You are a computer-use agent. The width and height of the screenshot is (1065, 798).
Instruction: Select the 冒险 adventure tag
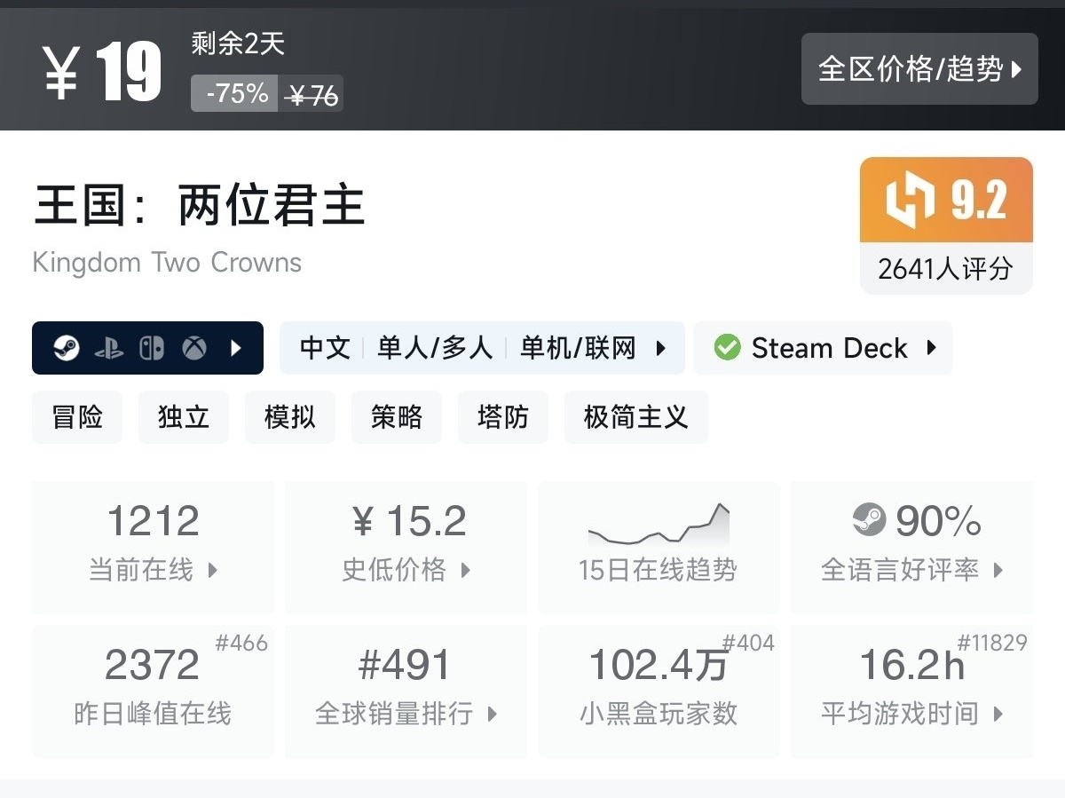point(77,417)
